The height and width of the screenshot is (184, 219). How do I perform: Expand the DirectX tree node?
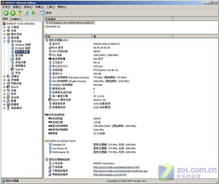coord(4,87)
